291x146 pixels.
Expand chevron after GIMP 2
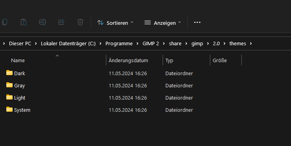point(164,44)
